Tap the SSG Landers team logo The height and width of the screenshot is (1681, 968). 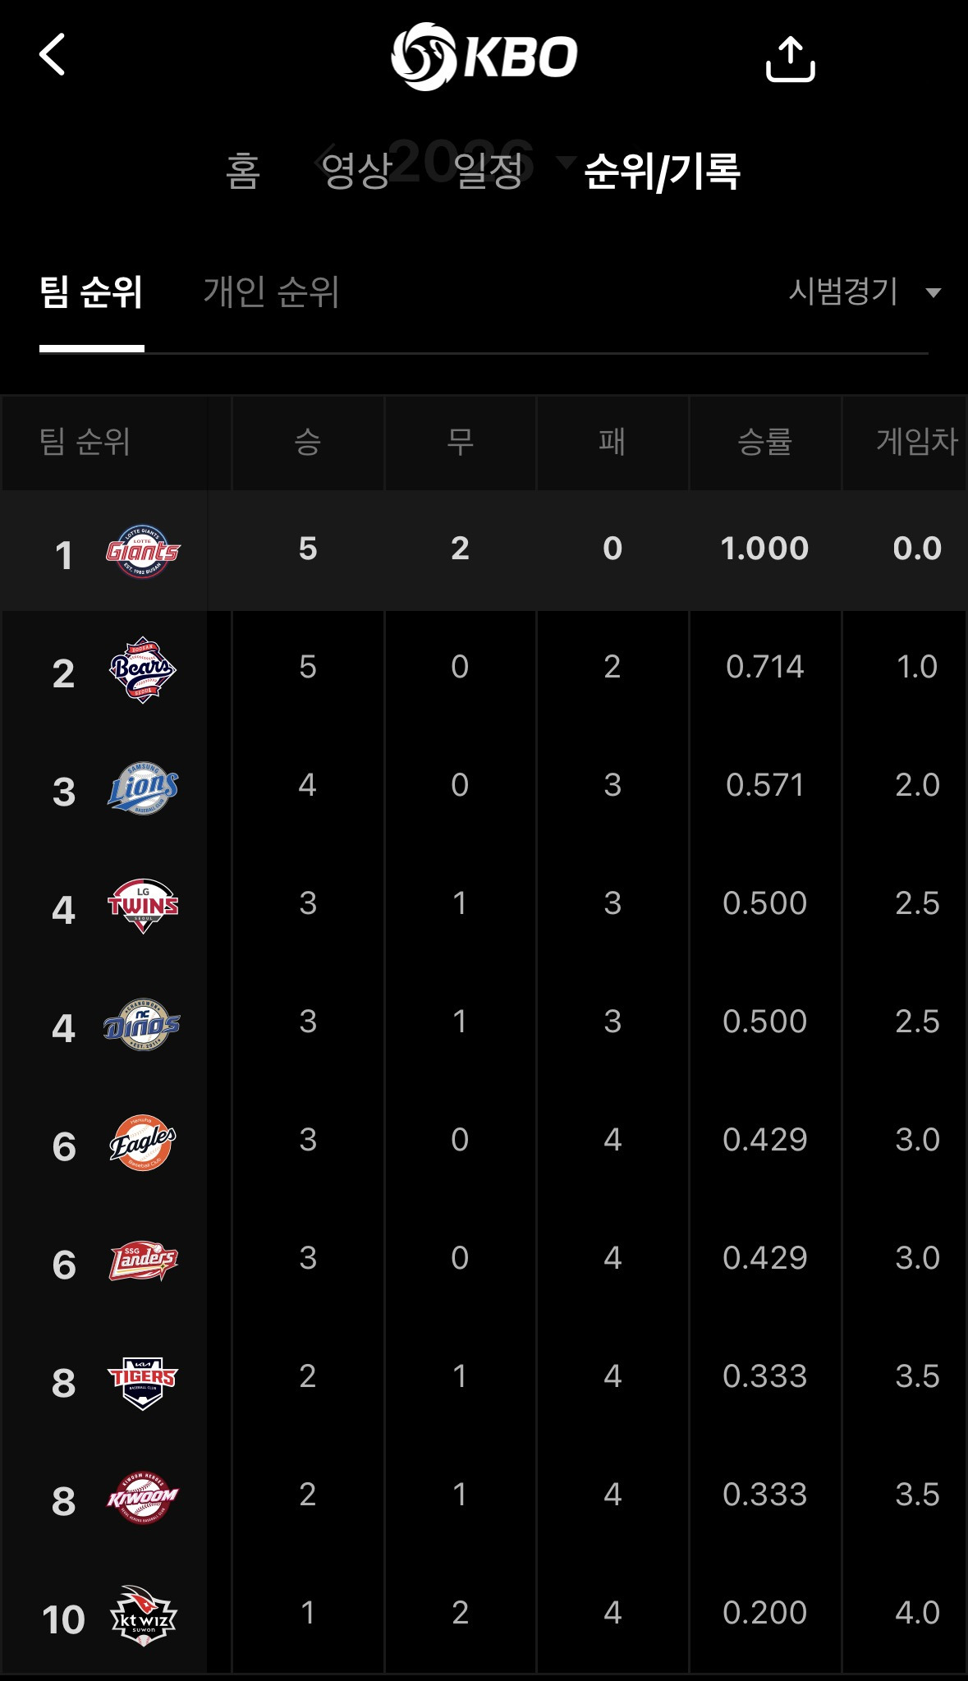click(x=143, y=1261)
